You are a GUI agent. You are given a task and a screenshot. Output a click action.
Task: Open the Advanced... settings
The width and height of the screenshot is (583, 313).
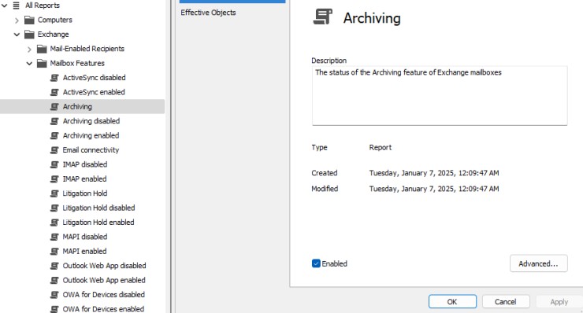click(538, 263)
